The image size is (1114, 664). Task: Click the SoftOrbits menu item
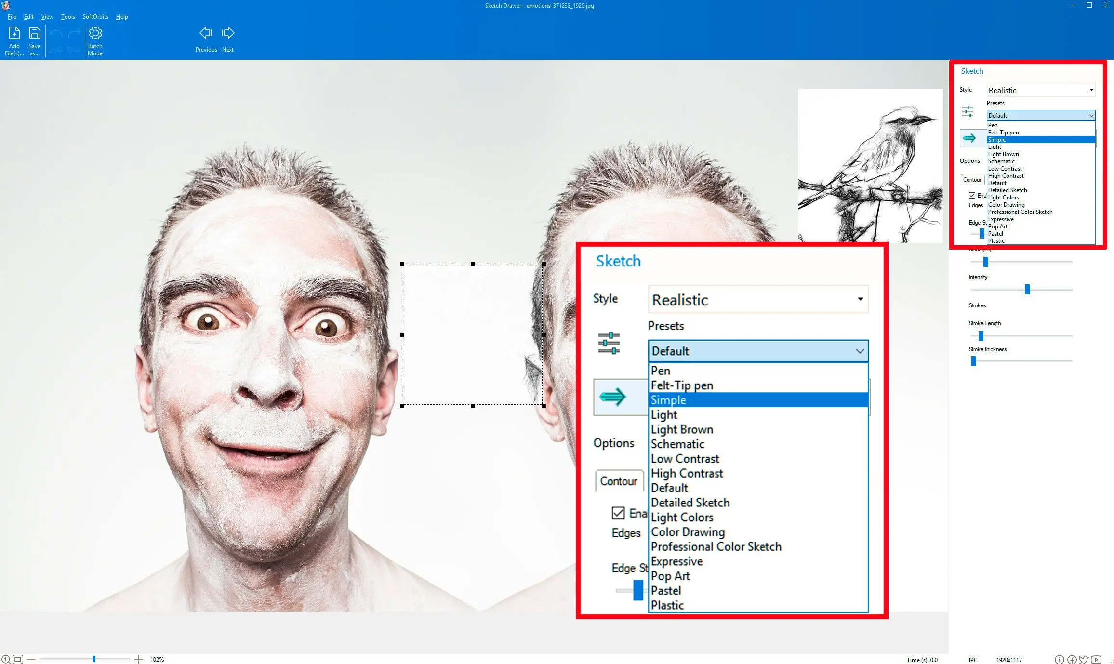(x=94, y=16)
